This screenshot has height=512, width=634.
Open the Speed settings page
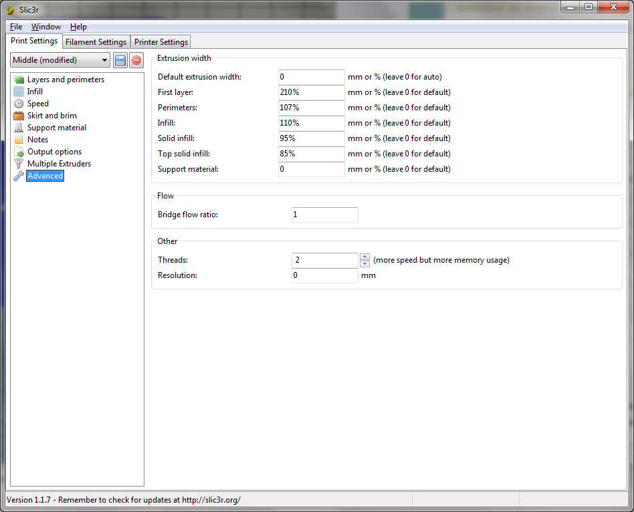point(37,104)
